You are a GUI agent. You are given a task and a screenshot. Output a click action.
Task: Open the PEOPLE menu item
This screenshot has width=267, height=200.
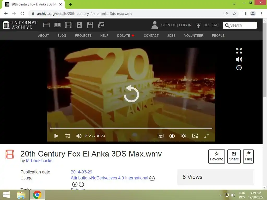click(218, 35)
